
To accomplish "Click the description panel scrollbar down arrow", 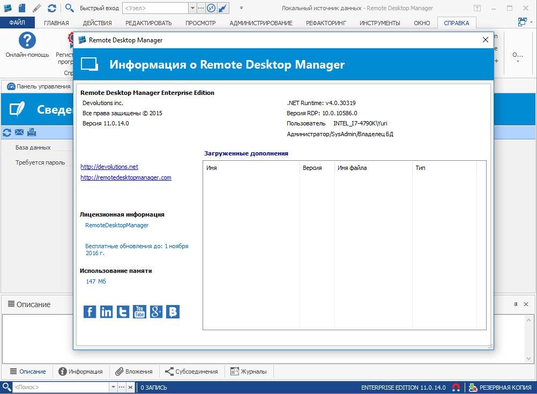I will 528,359.
